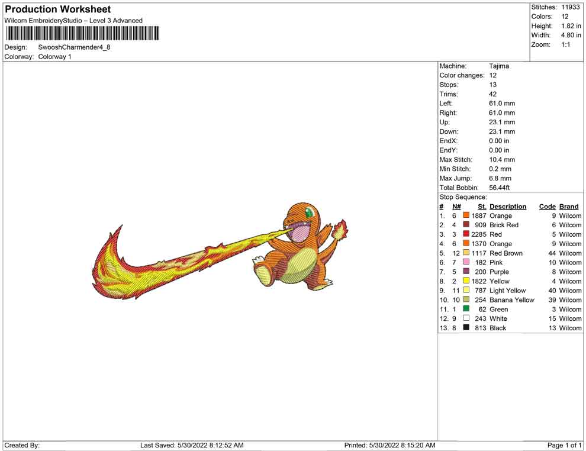Click the Trims value 42
586x451 pixels.
coord(492,94)
